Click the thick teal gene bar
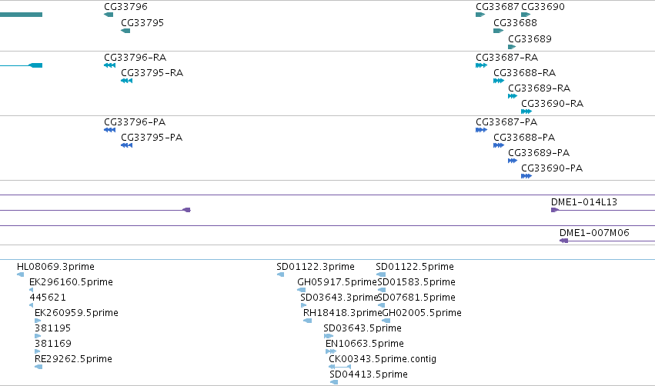The height and width of the screenshot is (386, 655). [21, 15]
